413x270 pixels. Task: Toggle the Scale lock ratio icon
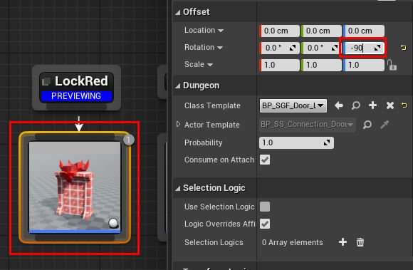click(x=392, y=65)
